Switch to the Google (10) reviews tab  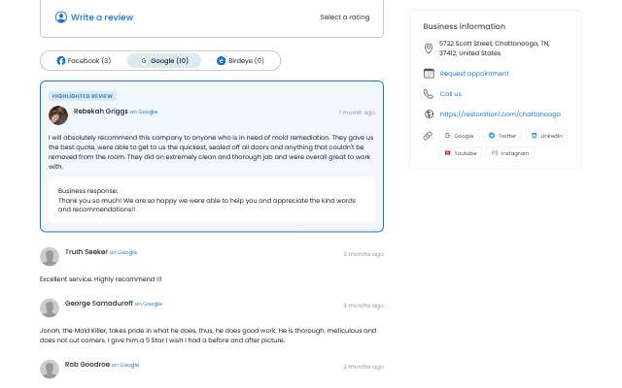(x=164, y=60)
